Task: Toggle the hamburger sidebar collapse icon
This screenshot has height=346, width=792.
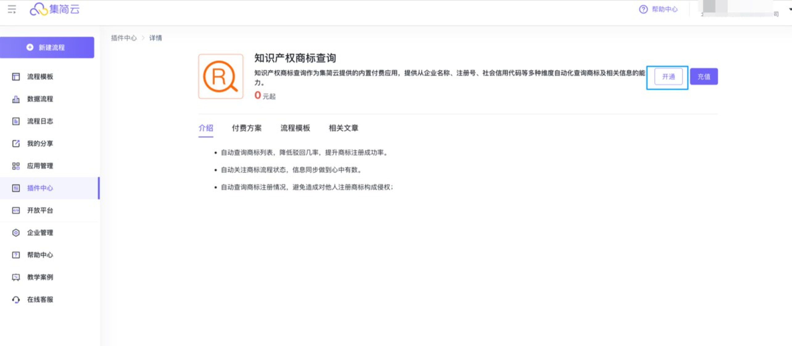Action: [x=12, y=9]
